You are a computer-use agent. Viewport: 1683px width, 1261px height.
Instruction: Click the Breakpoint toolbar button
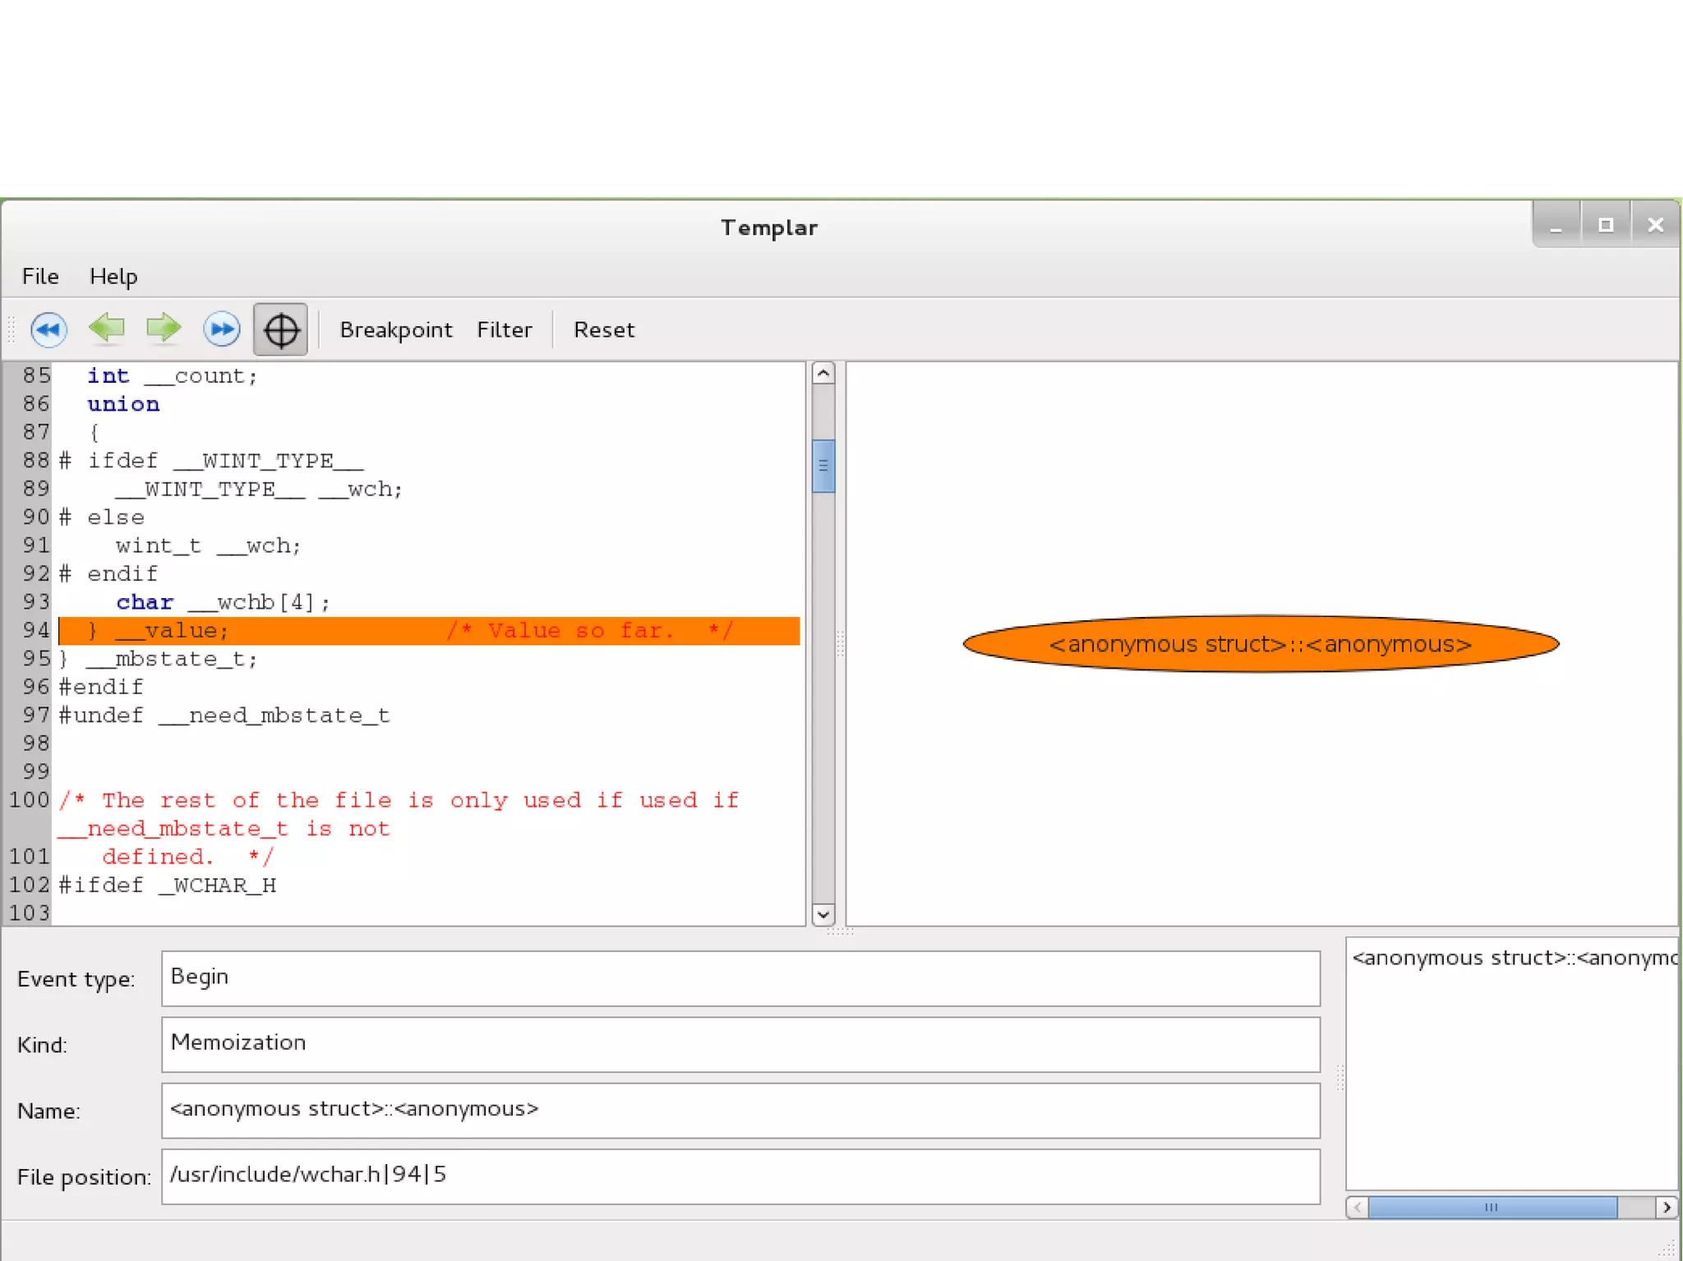pyautogui.click(x=395, y=330)
